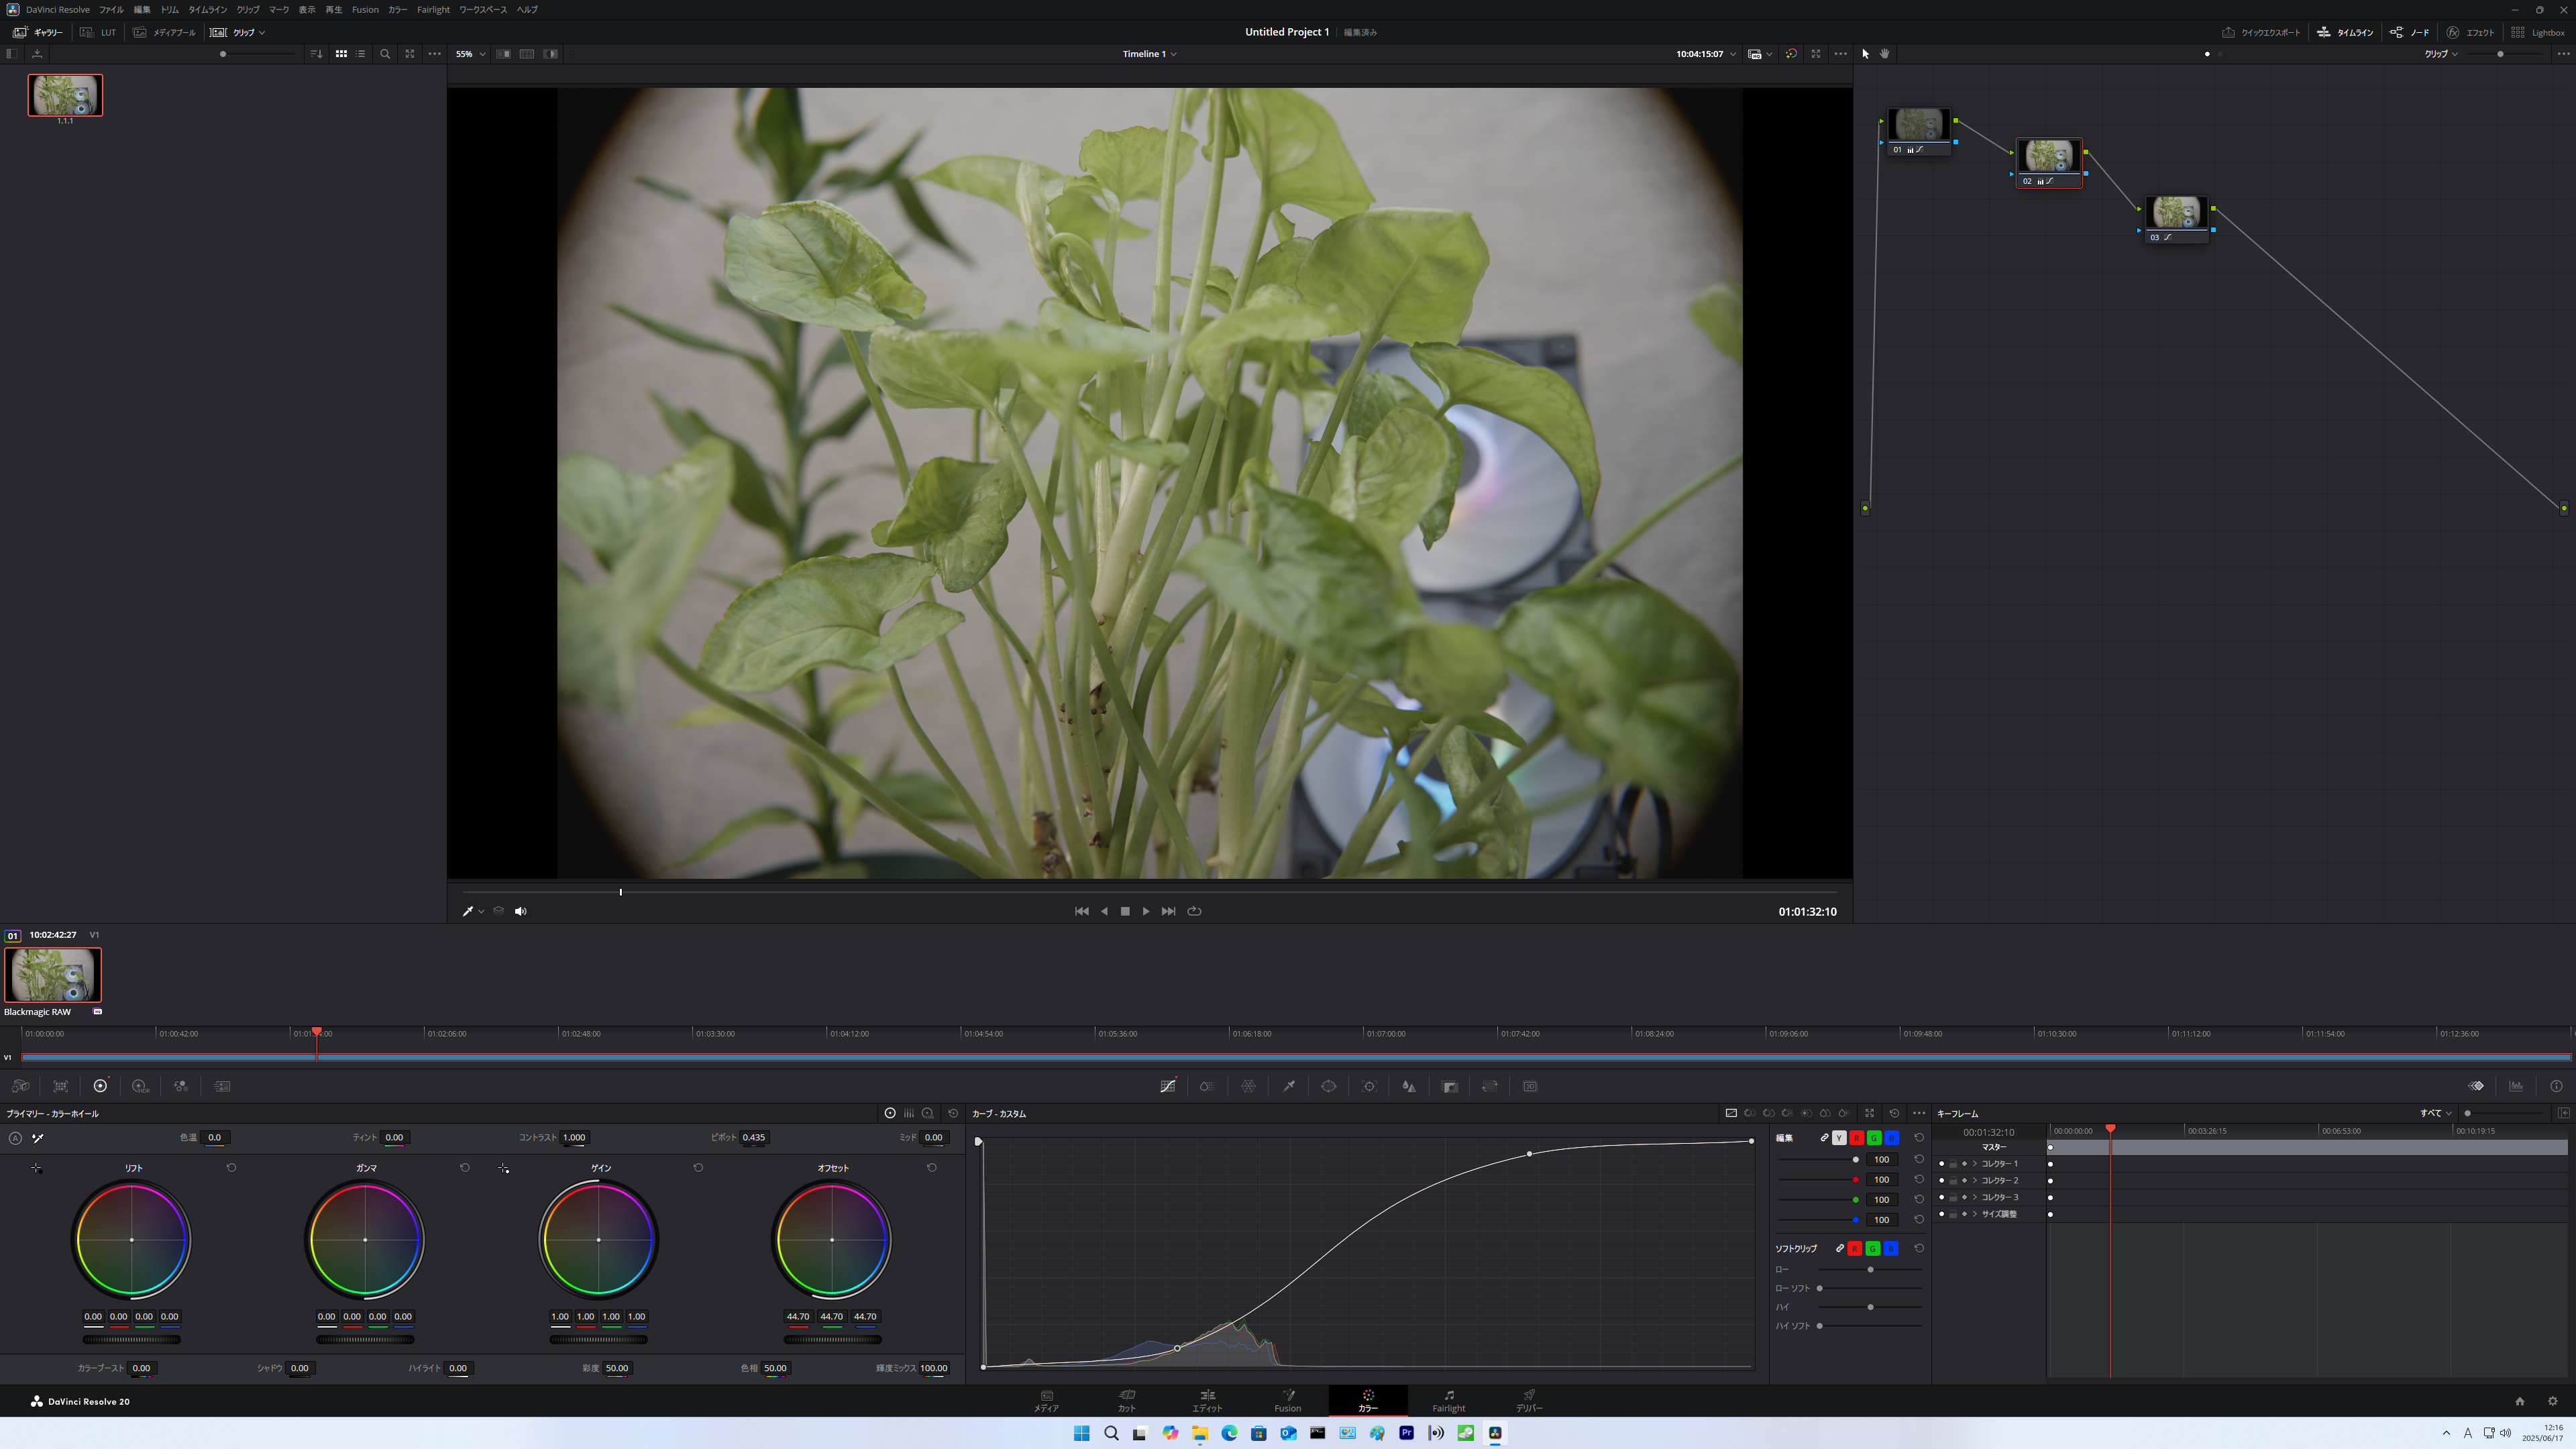Open the Curves palette

click(x=1168, y=1086)
